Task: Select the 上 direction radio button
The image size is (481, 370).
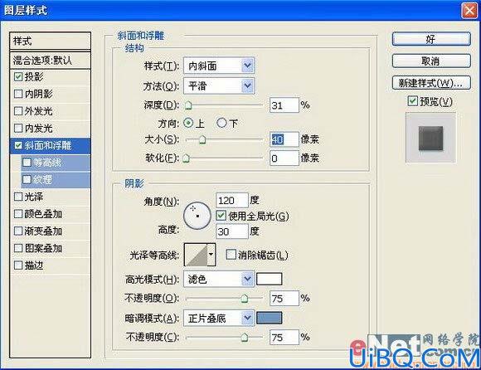Action: (x=188, y=123)
